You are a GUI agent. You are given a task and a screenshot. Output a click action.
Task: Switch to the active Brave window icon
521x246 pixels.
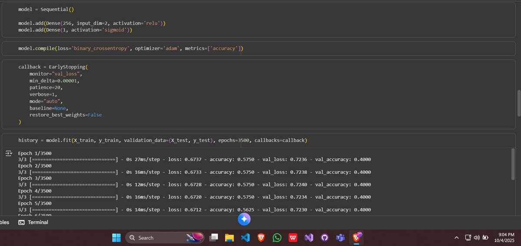(x=357, y=237)
